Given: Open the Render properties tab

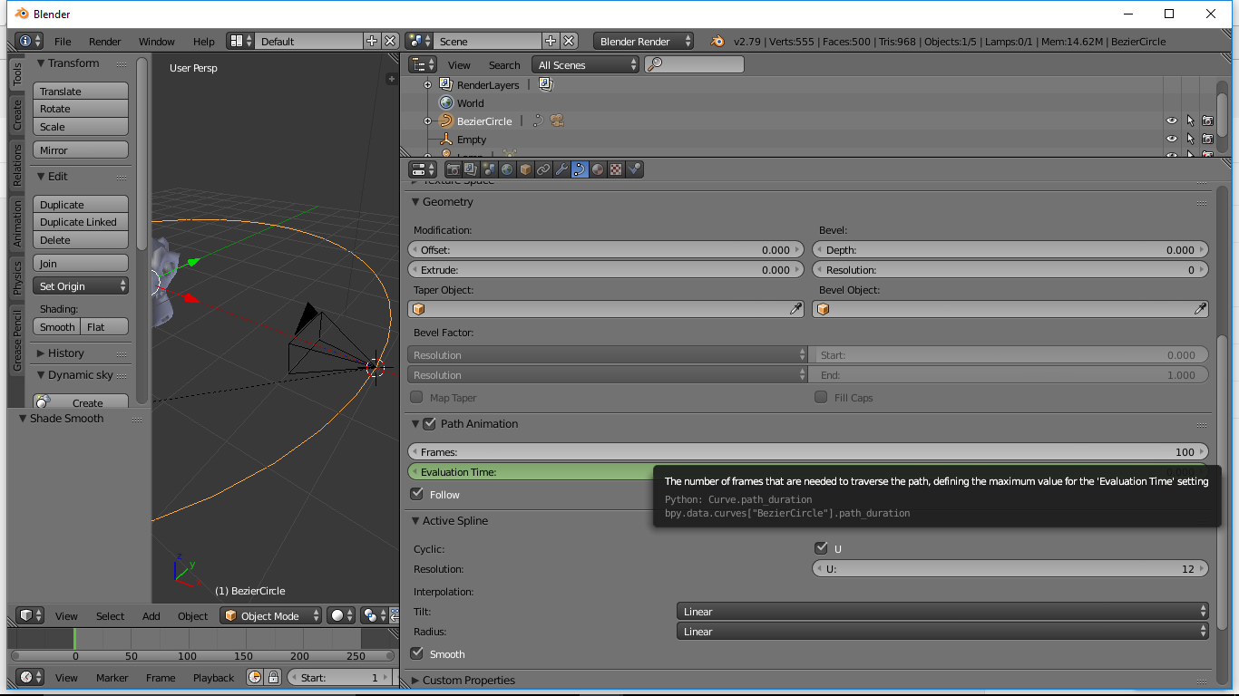Looking at the screenshot, I should [451, 169].
